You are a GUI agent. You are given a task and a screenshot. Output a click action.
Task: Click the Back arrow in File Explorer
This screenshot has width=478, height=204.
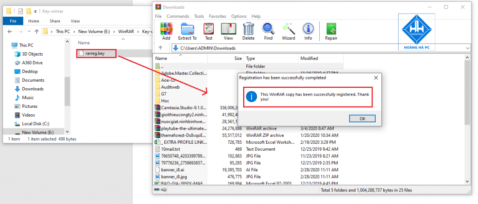pos(10,31)
